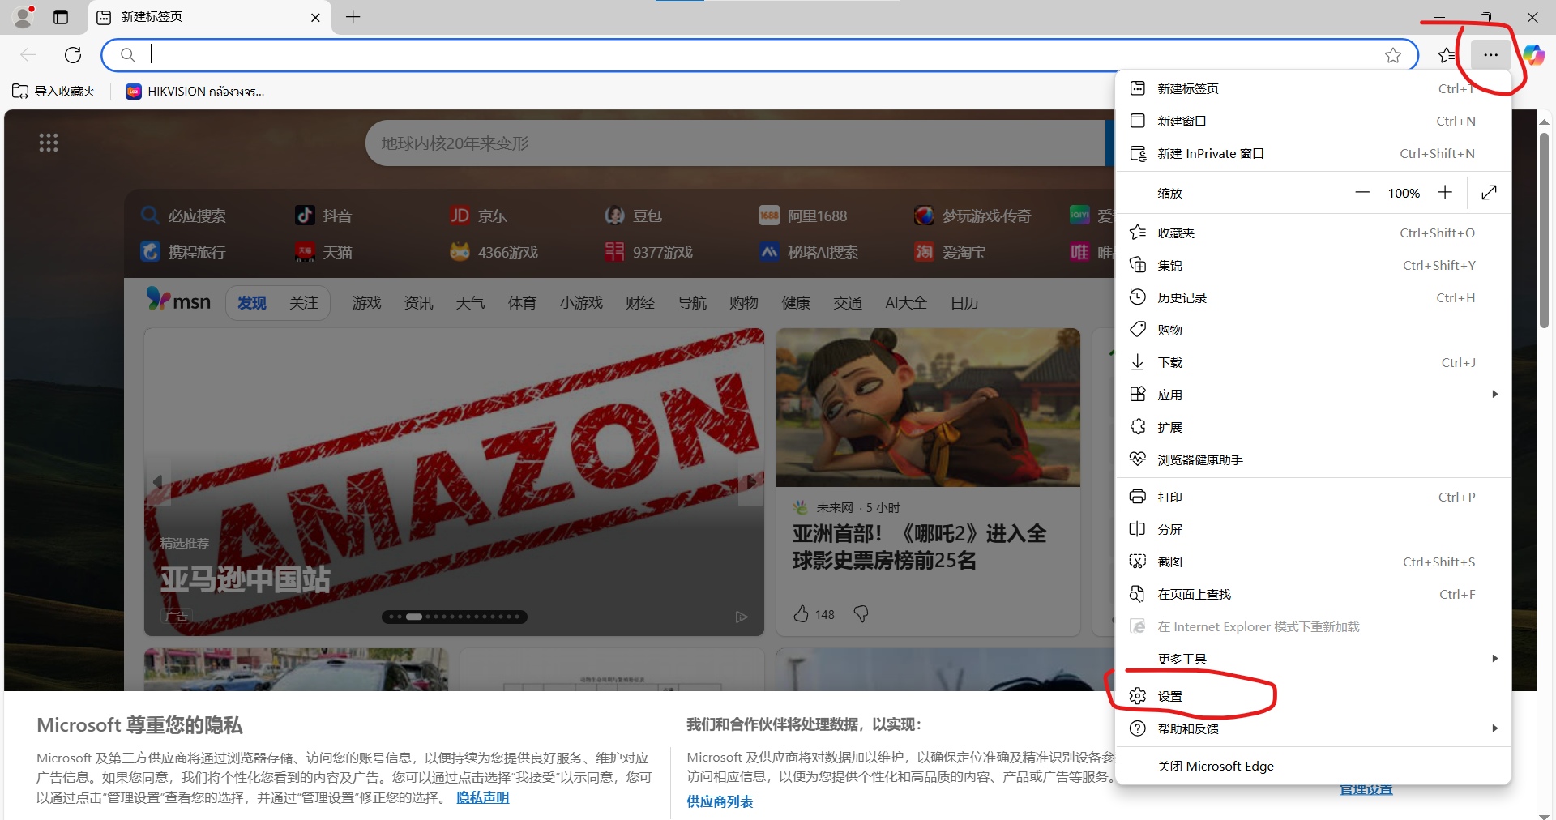Viewport: 1556px width, 820px height.
Task: Zoom in with the plus button
Action: pos(1445,193)
